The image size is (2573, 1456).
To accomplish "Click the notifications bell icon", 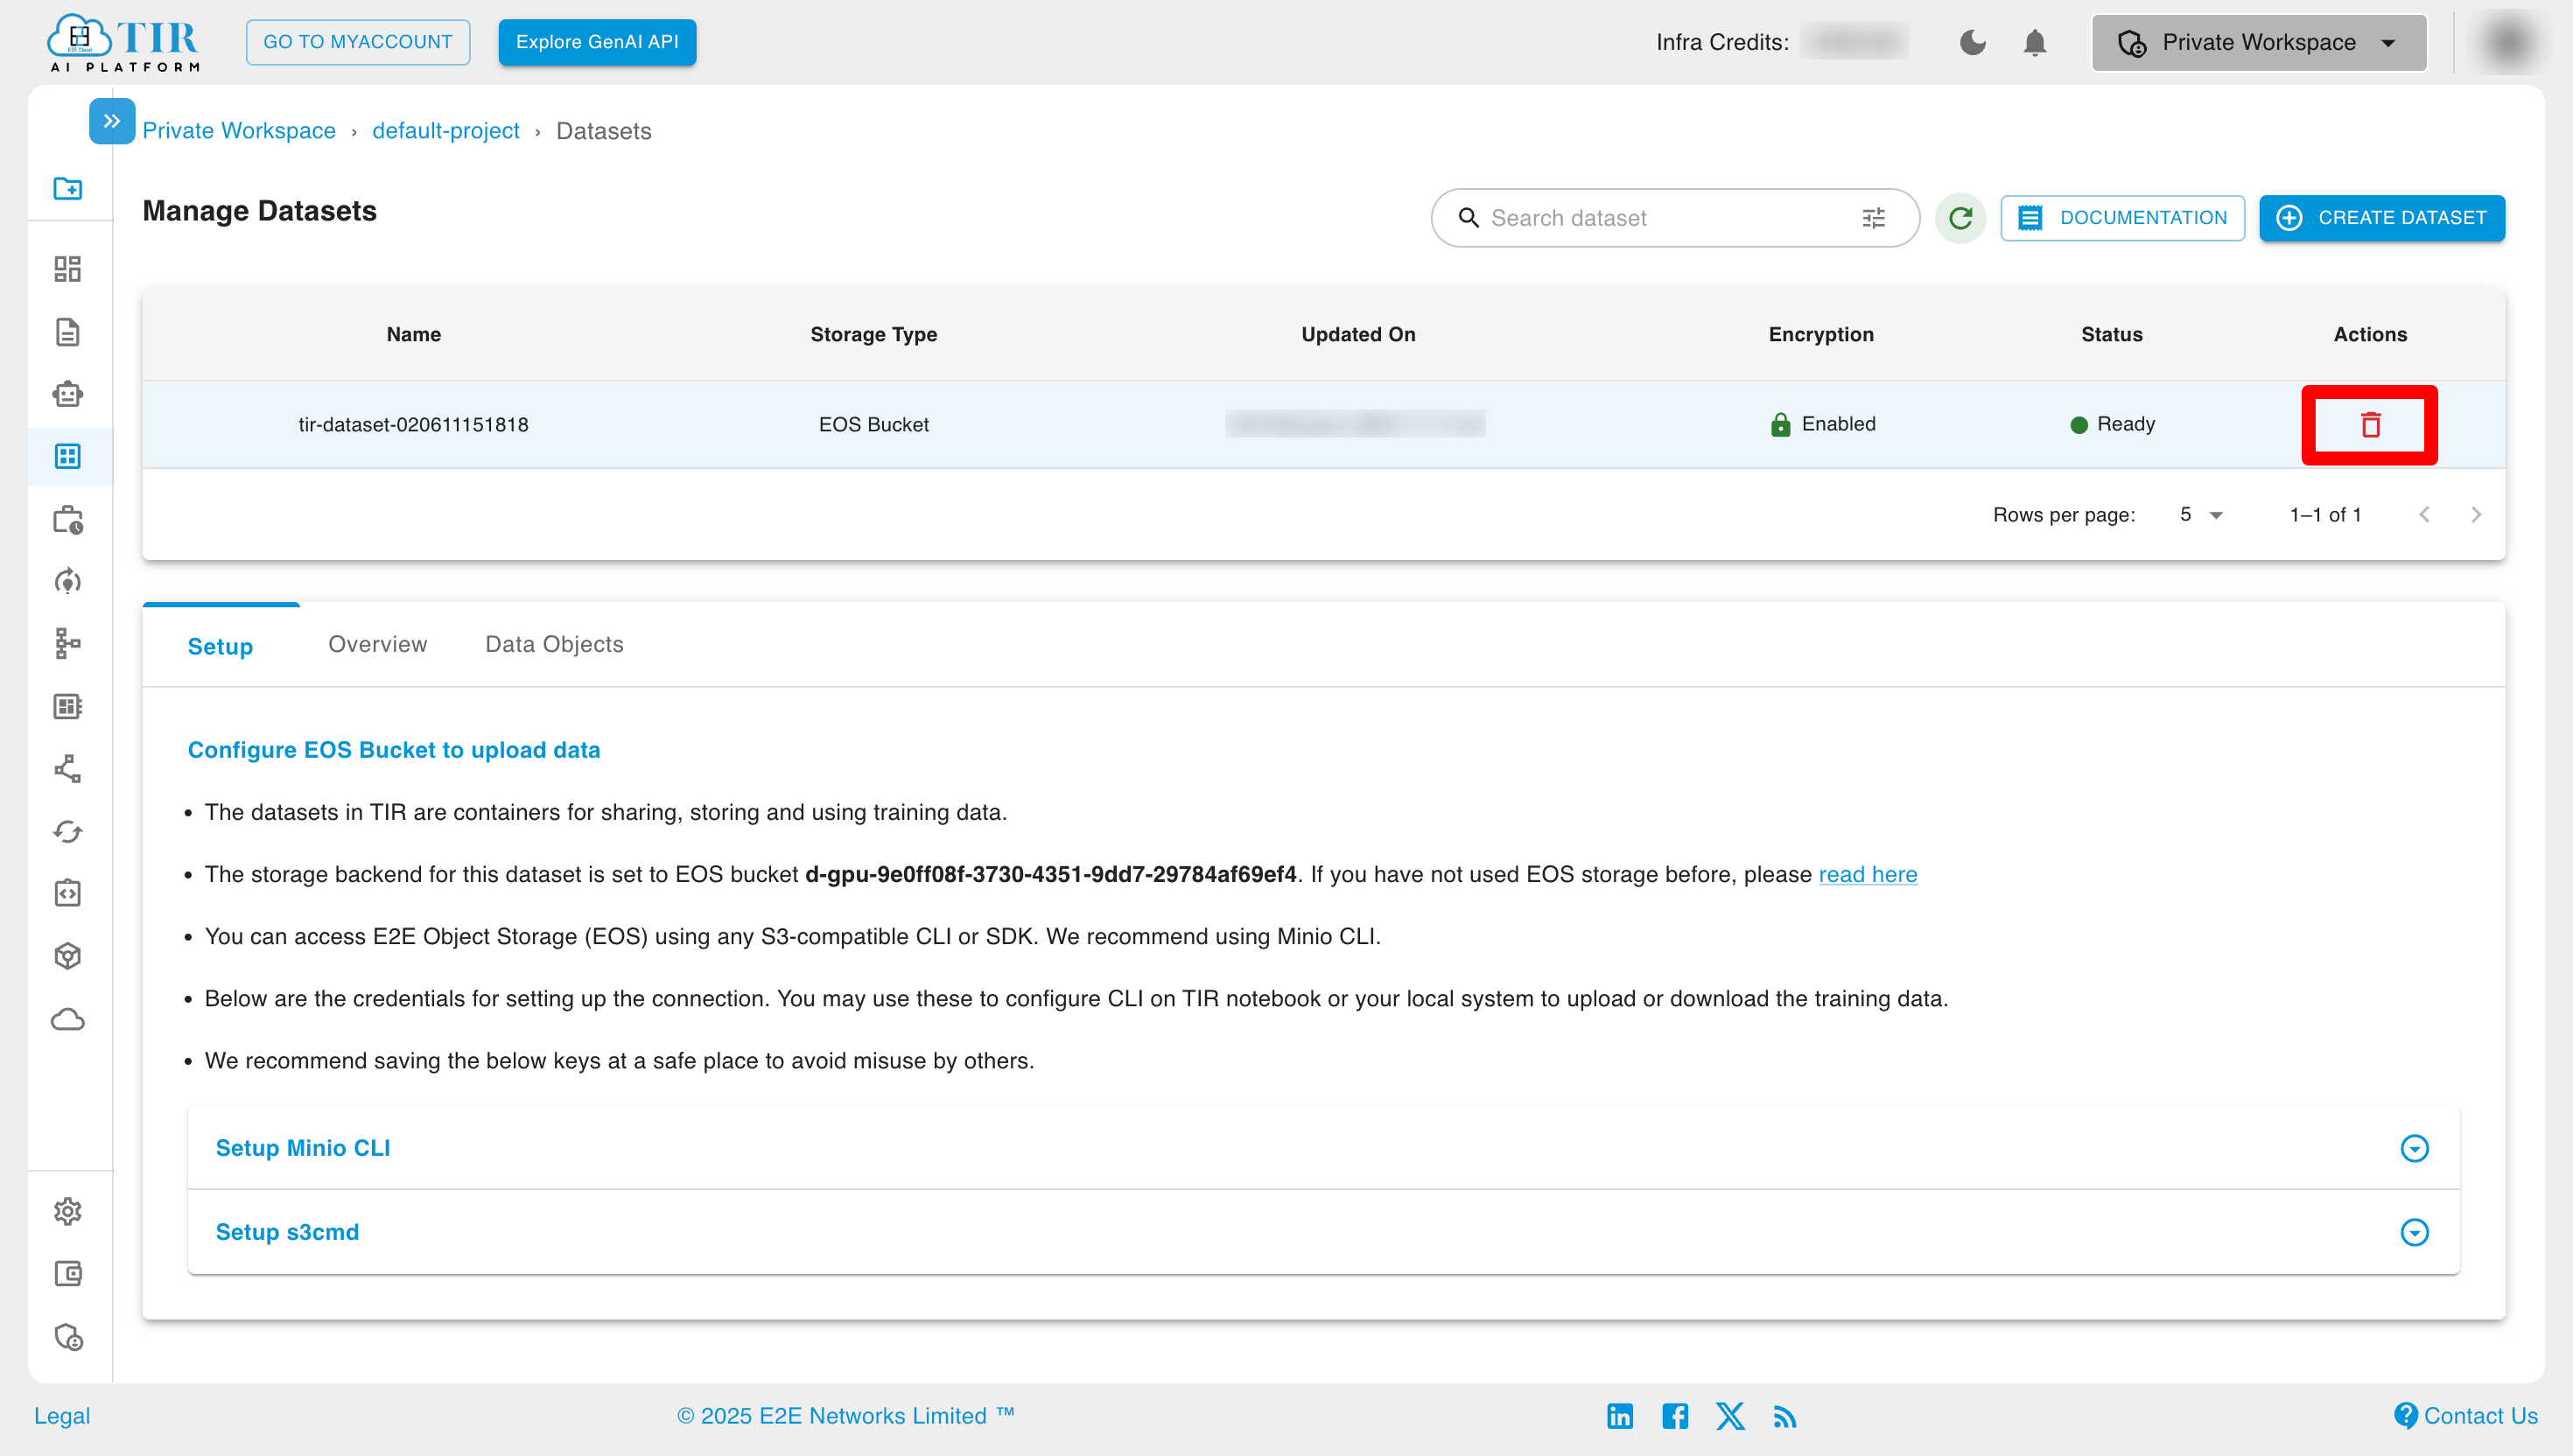I will (2036, 40).
